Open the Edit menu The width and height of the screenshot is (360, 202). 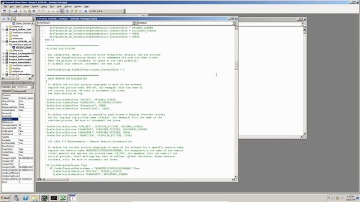pyautogui.click(x=12, y=7)
